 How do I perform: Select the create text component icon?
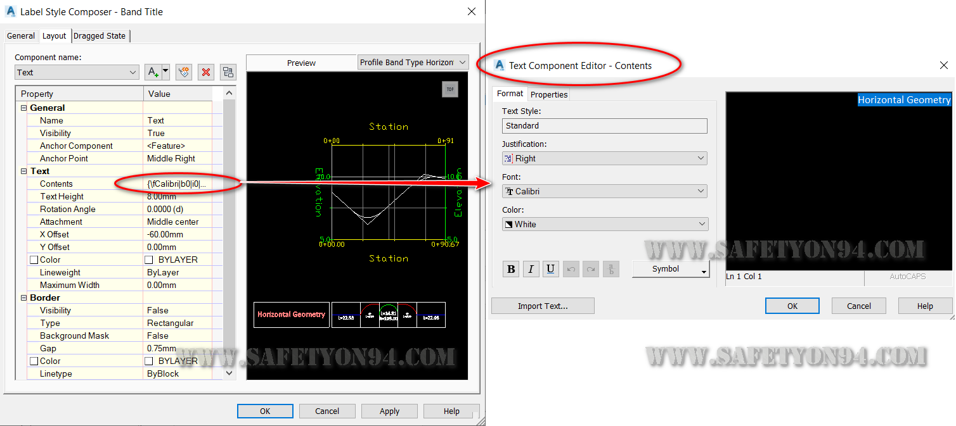[x=153, y=72]
